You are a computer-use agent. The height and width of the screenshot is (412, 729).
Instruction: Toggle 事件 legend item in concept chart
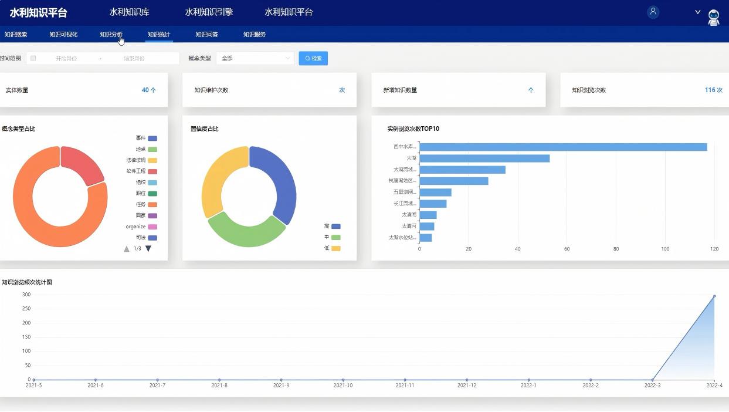click(x=147, y=138)
